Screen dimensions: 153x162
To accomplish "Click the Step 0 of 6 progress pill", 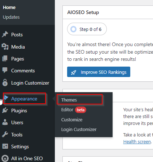I will point(87,29).
